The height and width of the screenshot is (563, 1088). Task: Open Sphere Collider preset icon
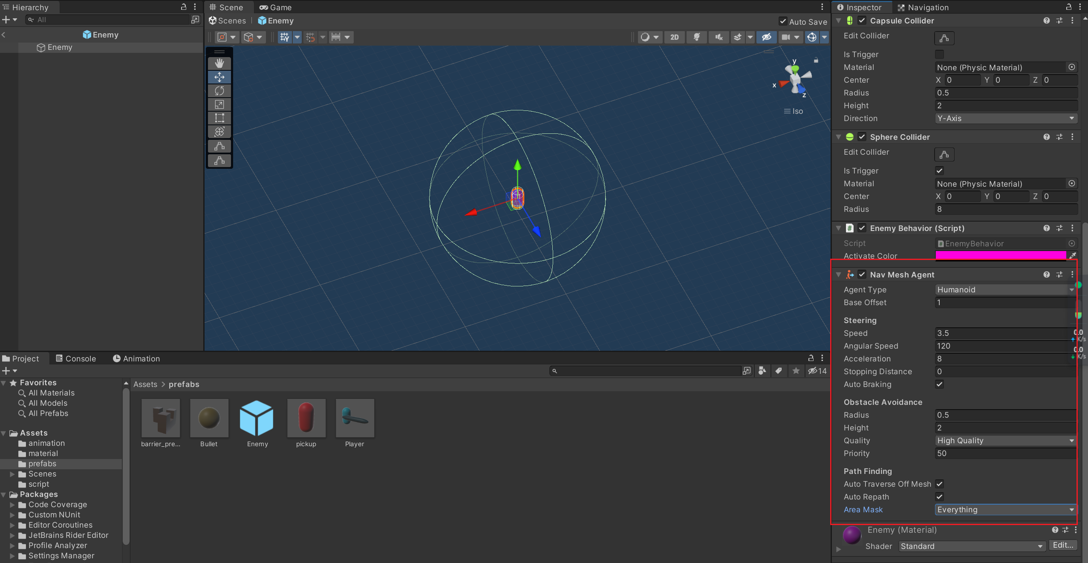[x=1059, y=137]
